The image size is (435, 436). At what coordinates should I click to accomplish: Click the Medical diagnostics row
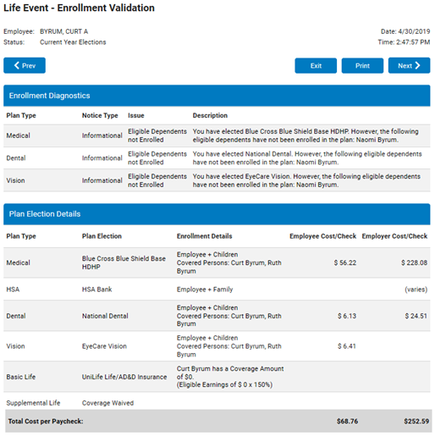pos(217,135)
